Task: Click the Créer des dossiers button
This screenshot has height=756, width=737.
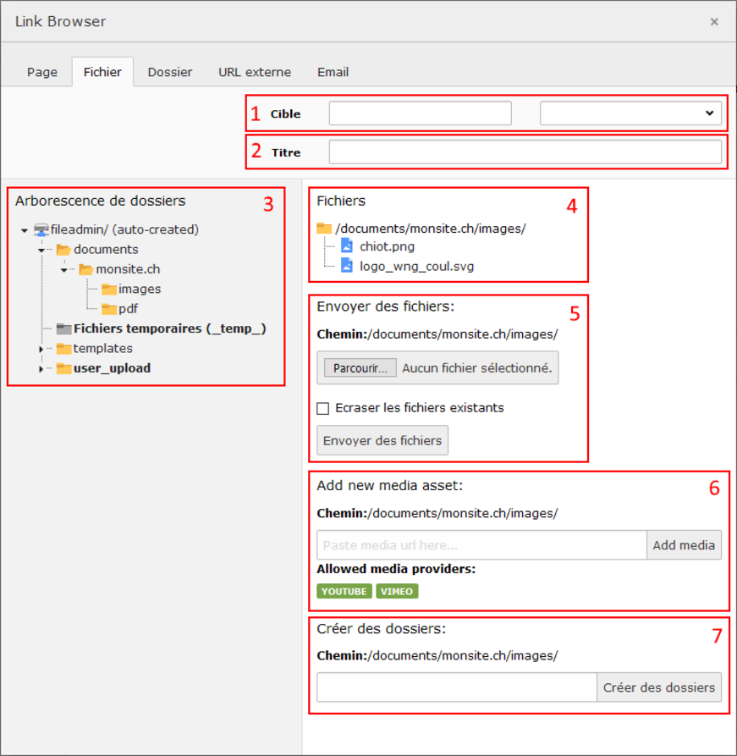Action: pos(659,687)
